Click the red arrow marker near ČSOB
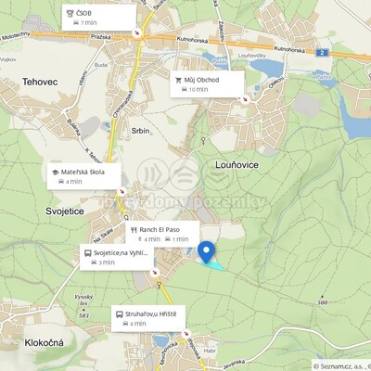 tap(136, 32)
